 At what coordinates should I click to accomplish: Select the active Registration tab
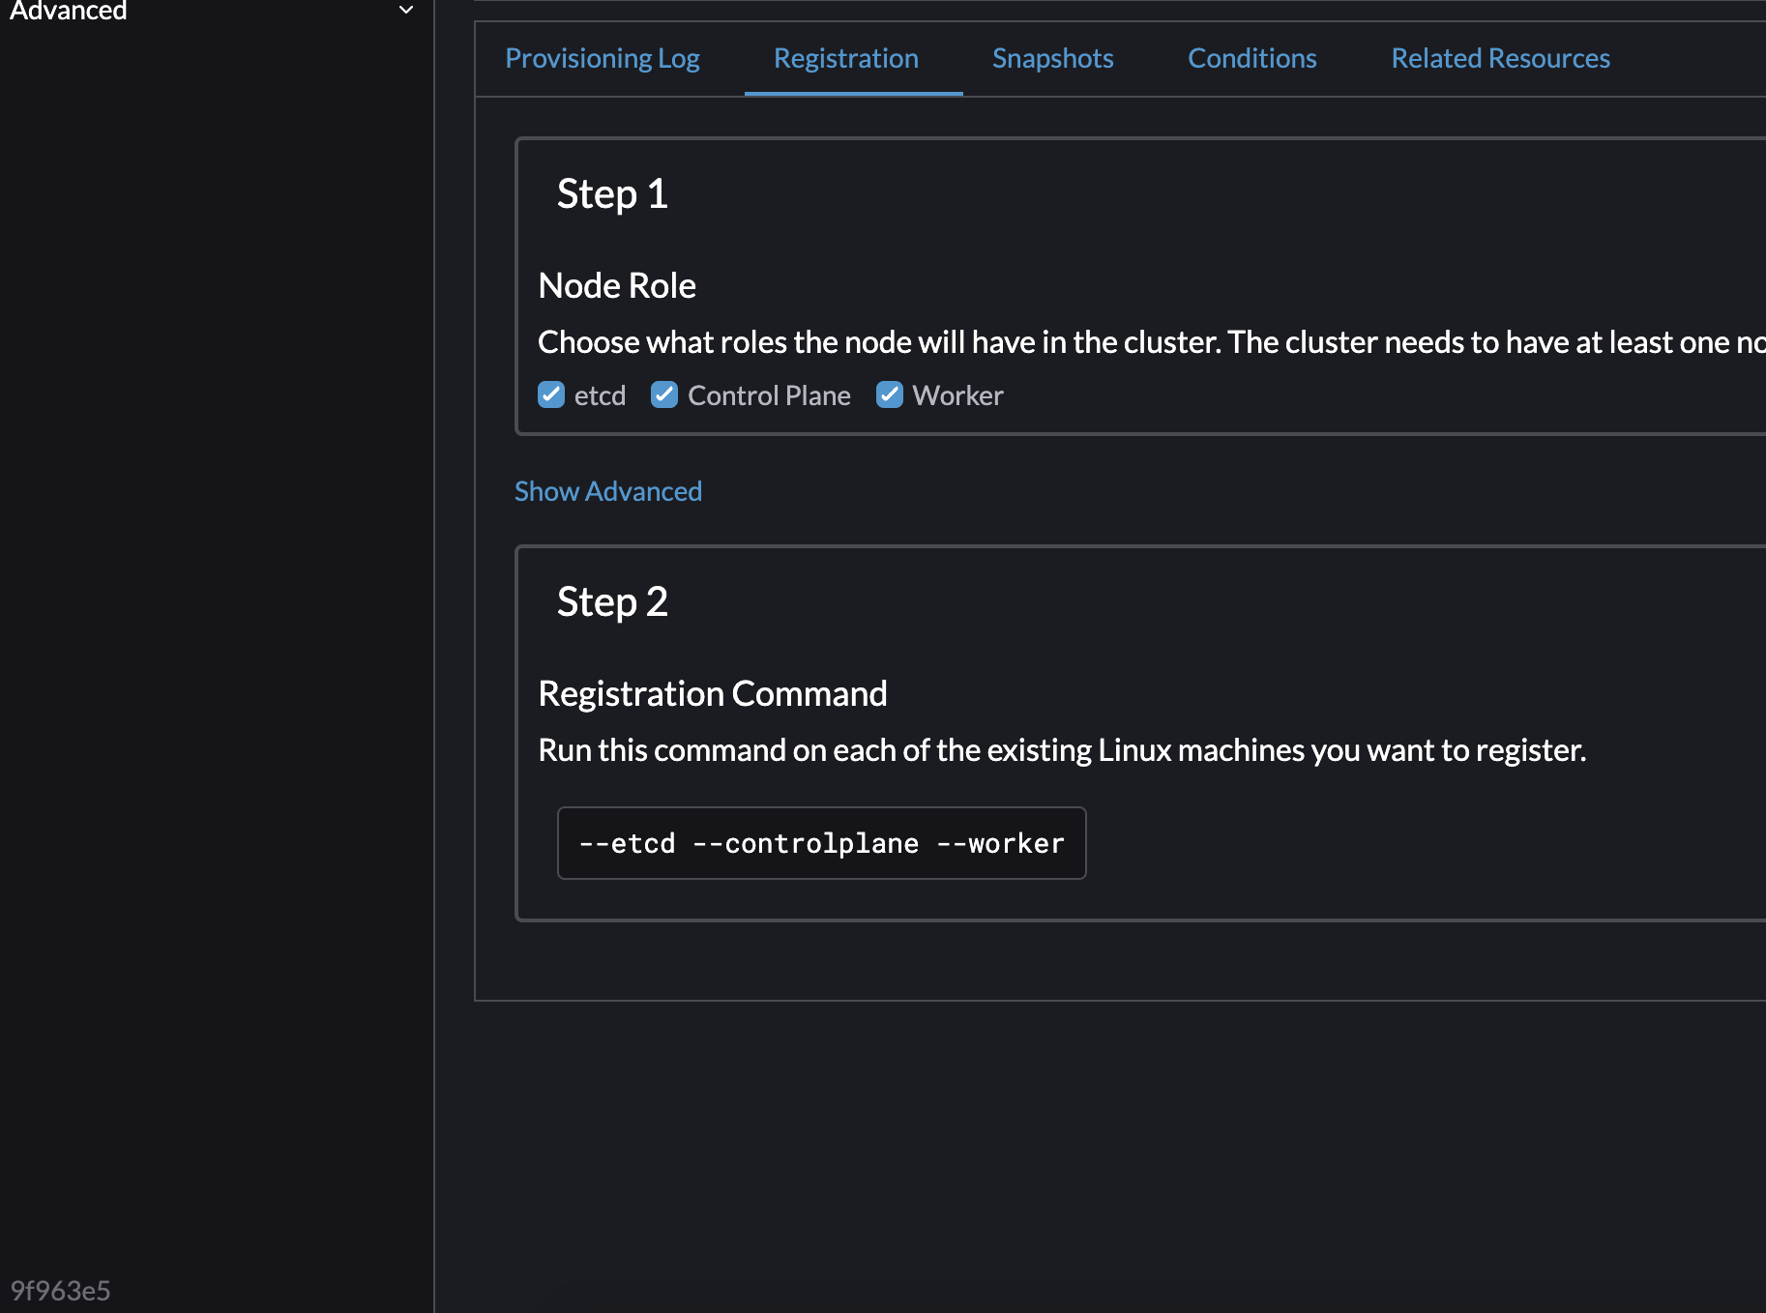845,58
